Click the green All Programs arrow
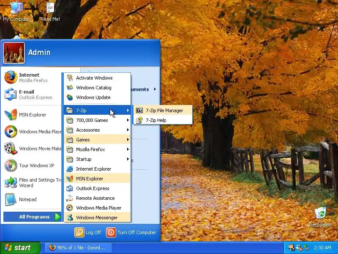338x254 pixels. coord(57,217)
